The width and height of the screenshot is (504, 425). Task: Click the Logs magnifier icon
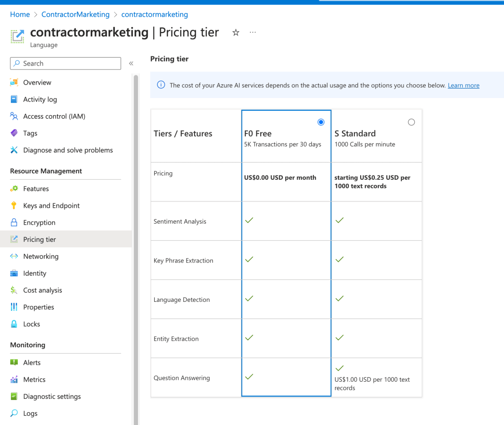pyautogui.click(x=14, y=413)
